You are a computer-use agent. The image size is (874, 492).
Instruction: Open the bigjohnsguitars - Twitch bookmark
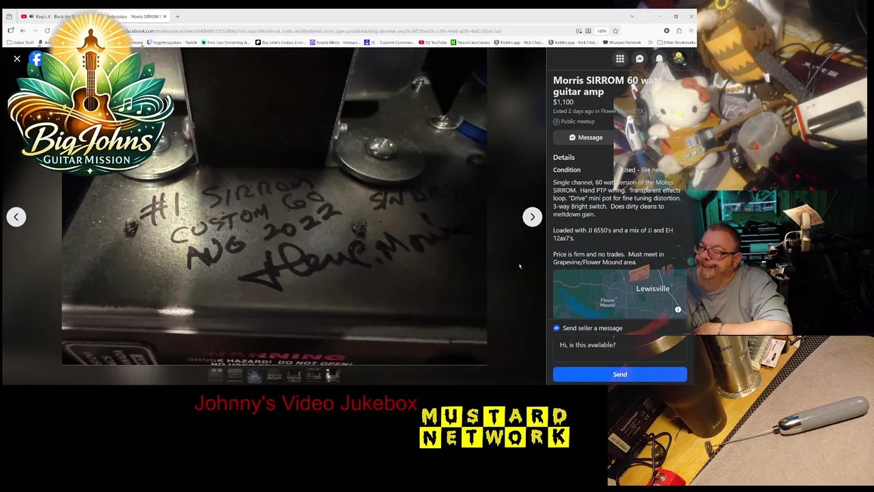[171, 42]
